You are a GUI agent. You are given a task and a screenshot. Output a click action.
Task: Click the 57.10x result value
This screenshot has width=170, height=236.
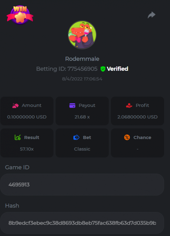pos(27,149)
